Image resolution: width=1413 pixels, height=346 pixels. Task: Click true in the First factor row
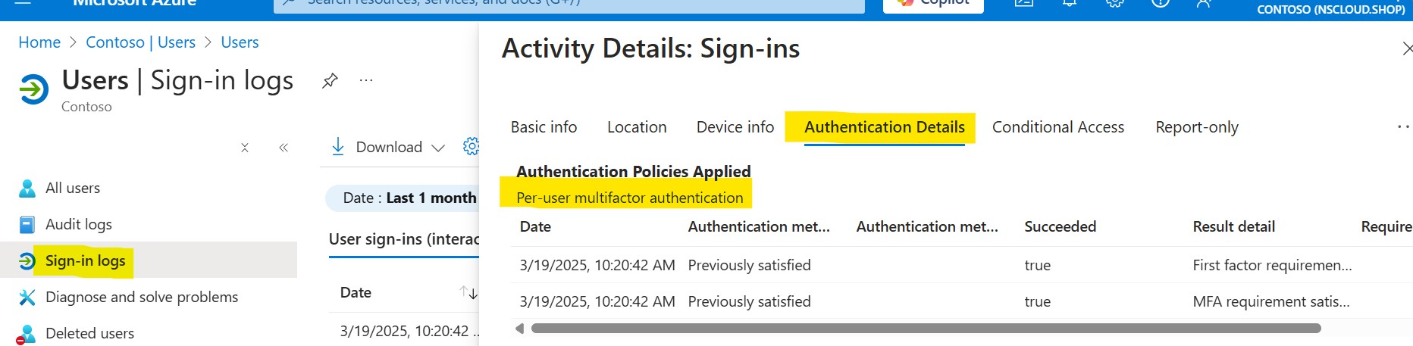click(1037, 266)
